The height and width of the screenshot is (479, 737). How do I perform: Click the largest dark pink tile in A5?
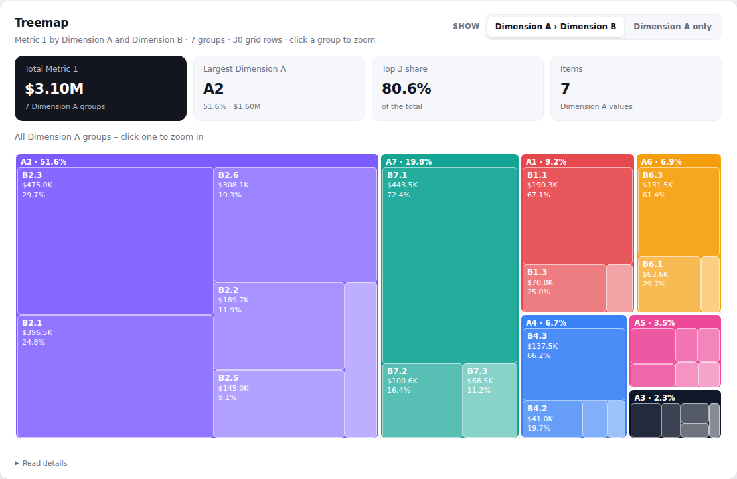653,346
